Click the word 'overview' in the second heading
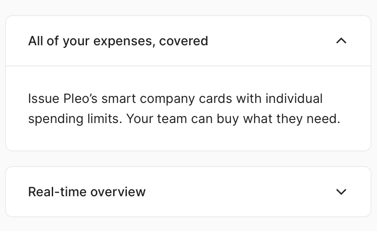Image resolution: width=377 pixels, height=231 pixels. 118,192
